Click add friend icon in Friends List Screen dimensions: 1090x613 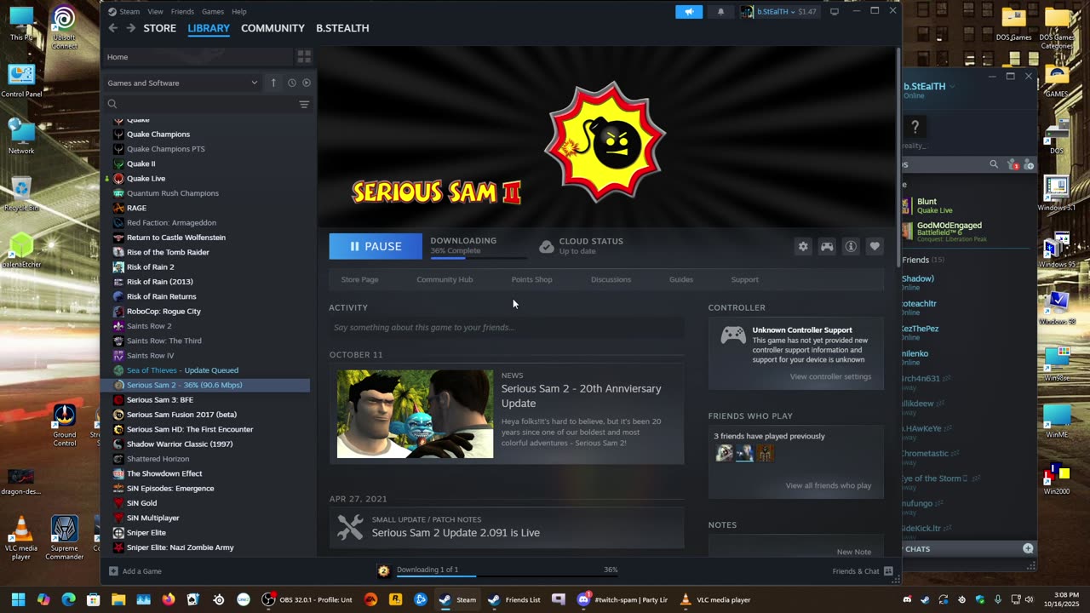(x=1029, y=164)
